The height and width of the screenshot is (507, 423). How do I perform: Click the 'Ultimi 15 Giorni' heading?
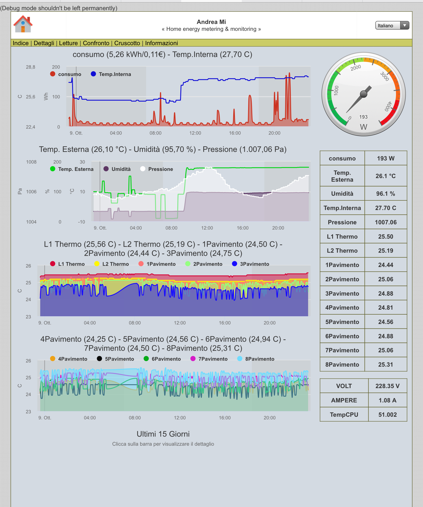[163, 434]
